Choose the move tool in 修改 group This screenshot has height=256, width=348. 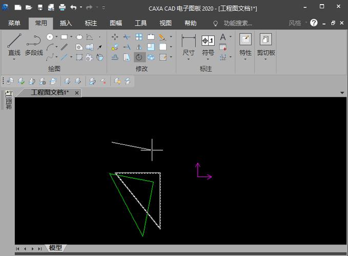click(x=115, y=37)
